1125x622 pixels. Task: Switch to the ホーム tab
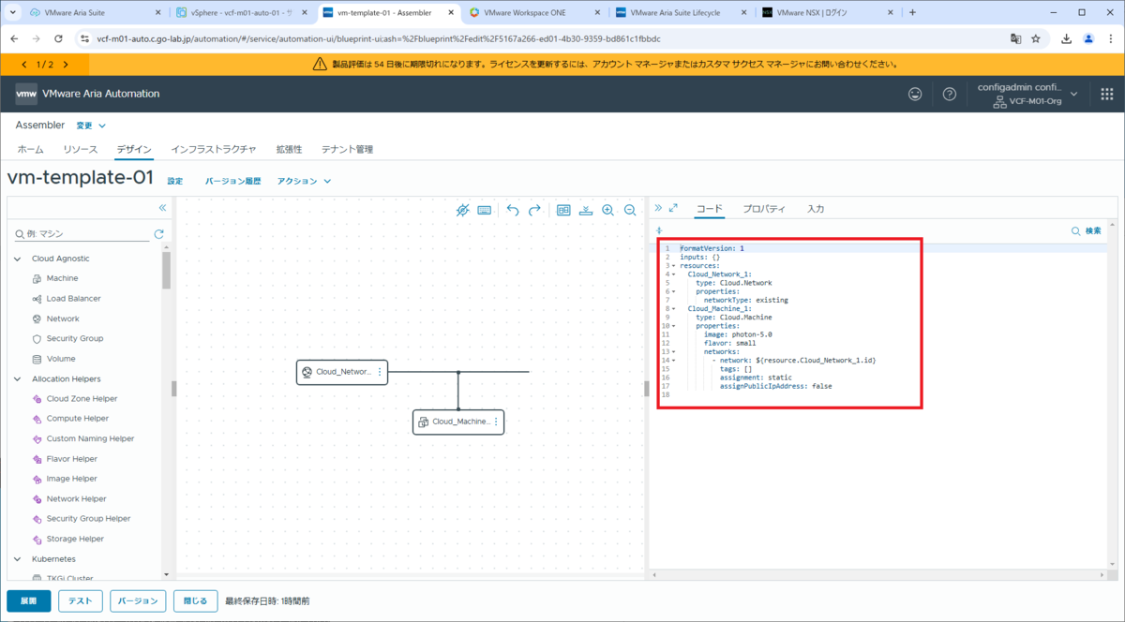[x=31, y=149]
